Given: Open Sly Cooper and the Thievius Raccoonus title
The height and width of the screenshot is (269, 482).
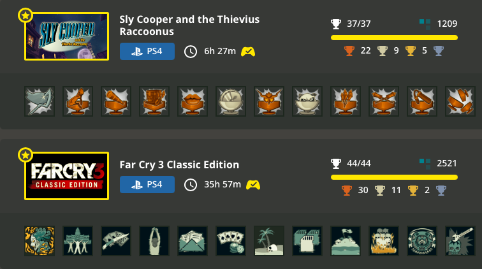Looking at the screenshot, I should pyautogui.click(x=189, y=25).
